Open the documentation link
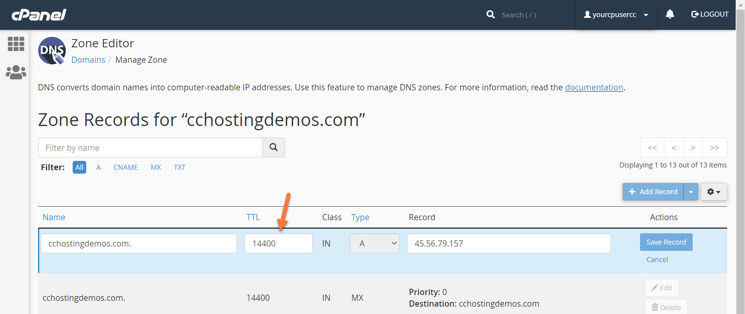745x314 pixels. (594, 88)
